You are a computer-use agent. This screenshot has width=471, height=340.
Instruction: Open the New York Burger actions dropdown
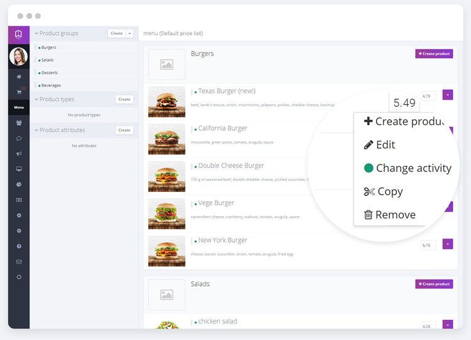coord(447,244)
